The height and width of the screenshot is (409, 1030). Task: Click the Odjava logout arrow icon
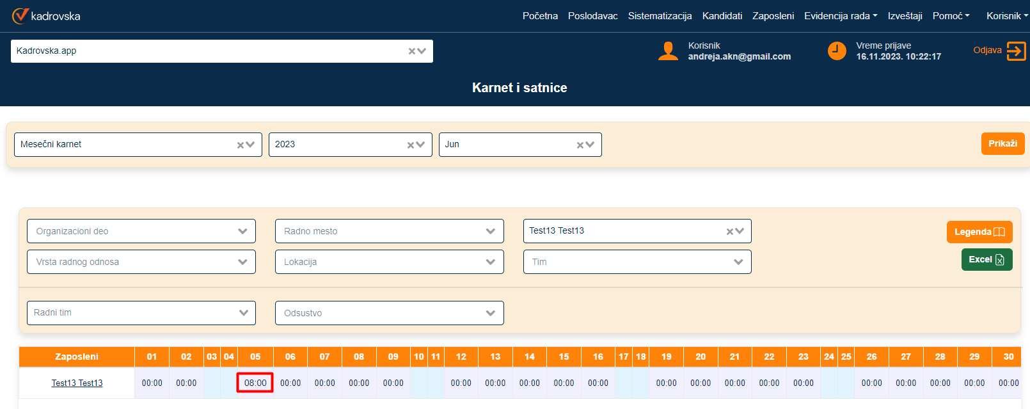click(1016, 51)
